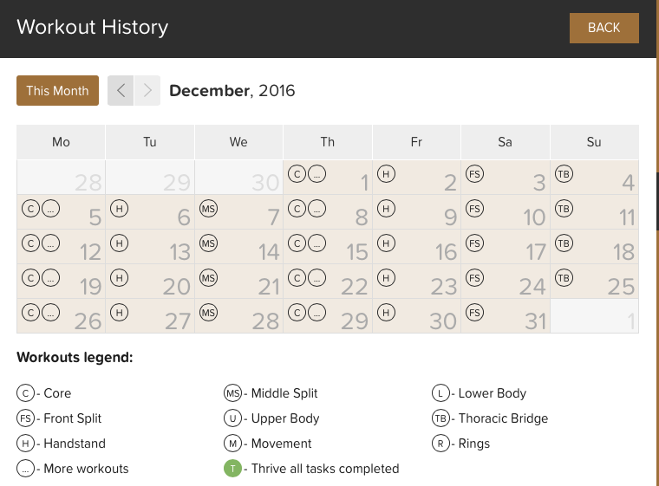Image resolution: width=659 pixels, height=486 pixels.
Task: Click the green Thrive legend icon
Action: click(233, 469)
